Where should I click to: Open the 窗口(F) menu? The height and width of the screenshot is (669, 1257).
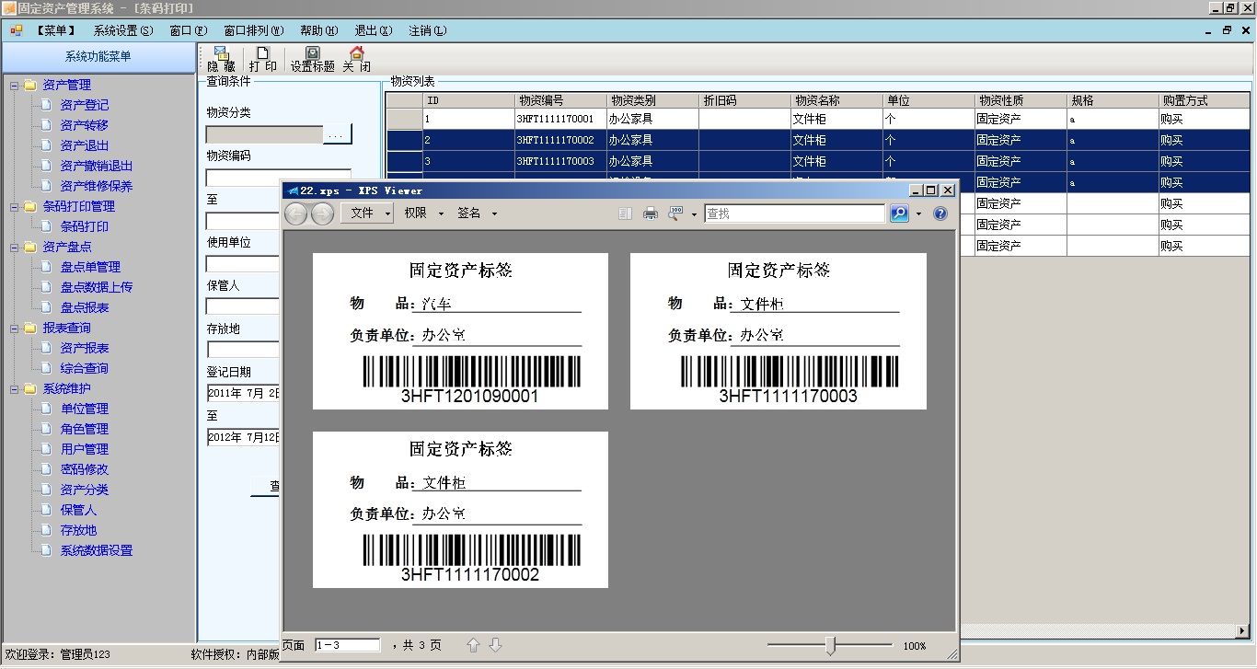[x=189, y=30]
